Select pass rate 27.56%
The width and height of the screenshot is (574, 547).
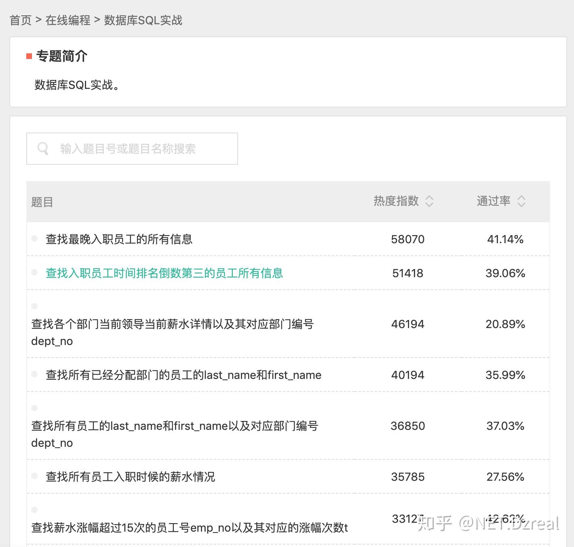[x=505, y=477]
